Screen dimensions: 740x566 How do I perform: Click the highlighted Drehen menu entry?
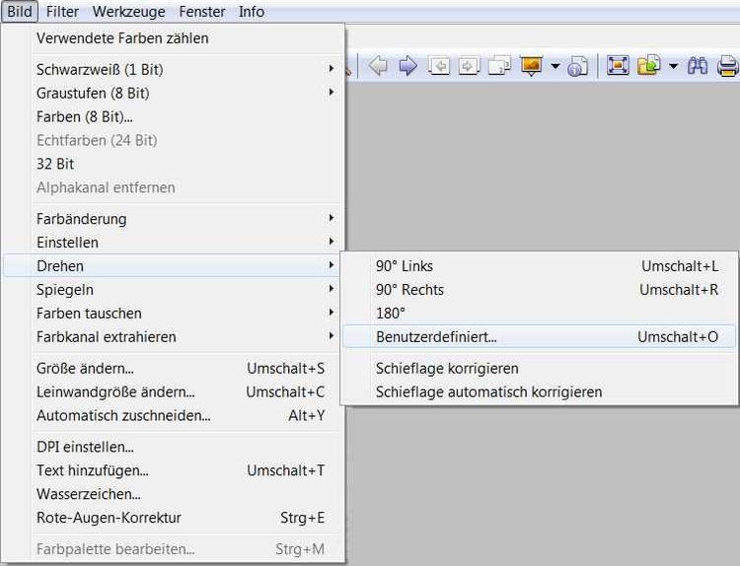click(173, 266)
